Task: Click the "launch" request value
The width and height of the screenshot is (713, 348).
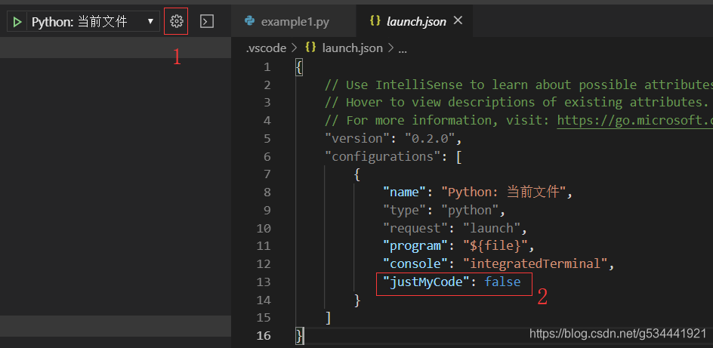Action: click(x=492, y=229)
